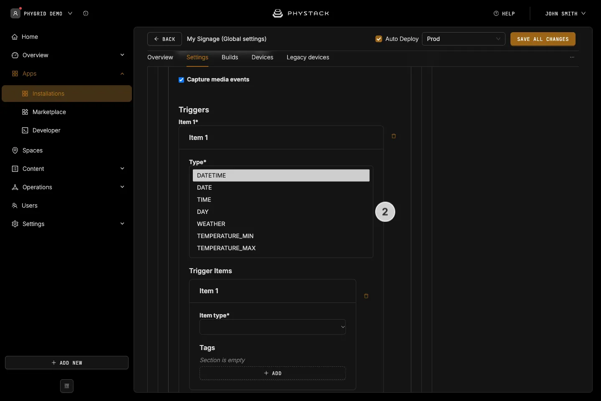Open the Item type dropdown
Screen dimensions: 601x401
(x=273, y=327)
